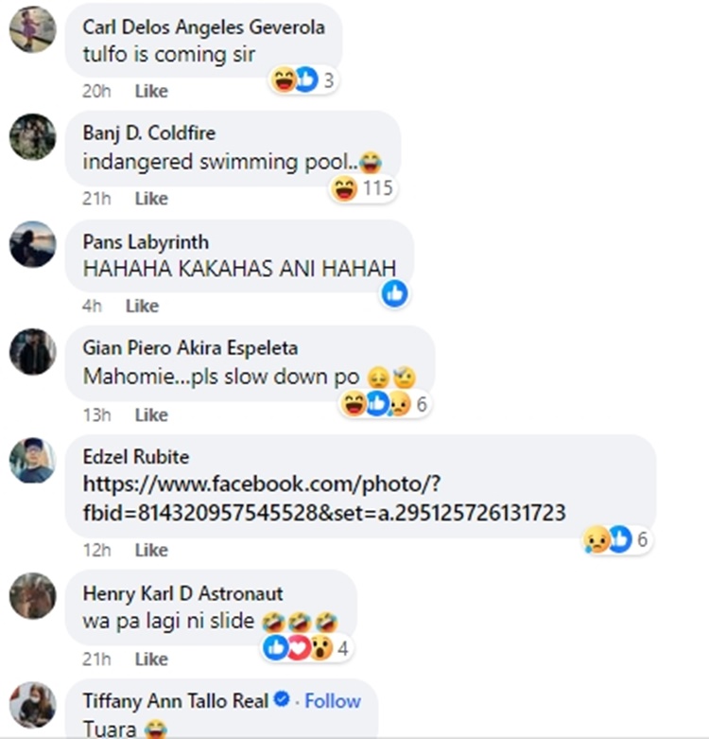
Task: Like the 'tulfo is coming sir' comment
Action: (x=151, y=91)
